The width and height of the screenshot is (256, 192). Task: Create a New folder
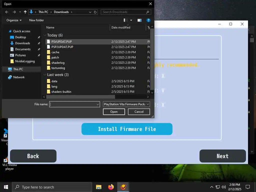tap(36, 20)
